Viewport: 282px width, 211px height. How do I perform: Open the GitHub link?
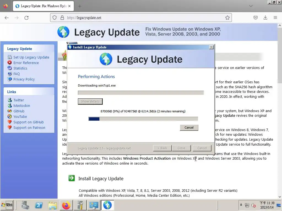coord(19,111)
